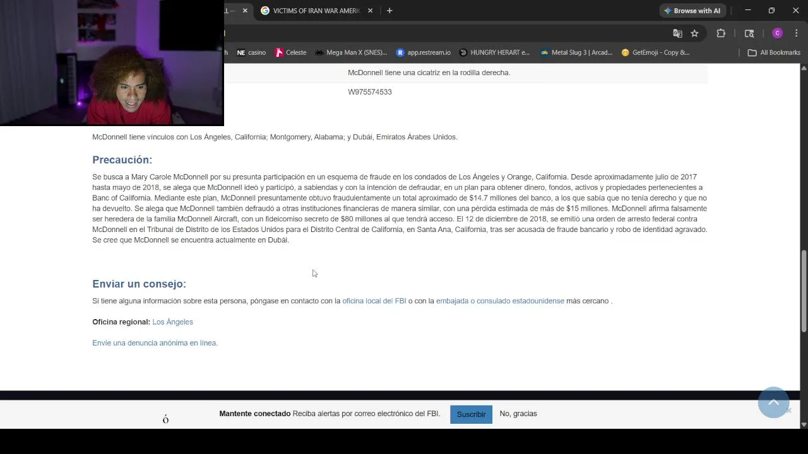Open the Extensions puzzle icon

point(721,33)
